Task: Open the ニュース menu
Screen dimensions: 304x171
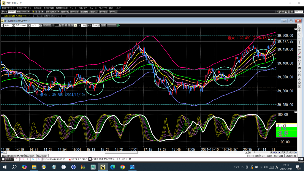Action: [x=93, y=8]
